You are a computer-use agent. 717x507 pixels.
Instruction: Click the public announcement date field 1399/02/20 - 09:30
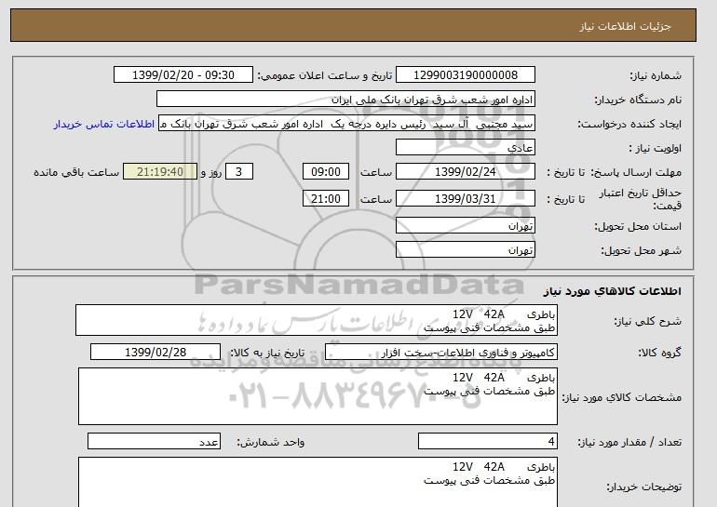tap(183, 75)
